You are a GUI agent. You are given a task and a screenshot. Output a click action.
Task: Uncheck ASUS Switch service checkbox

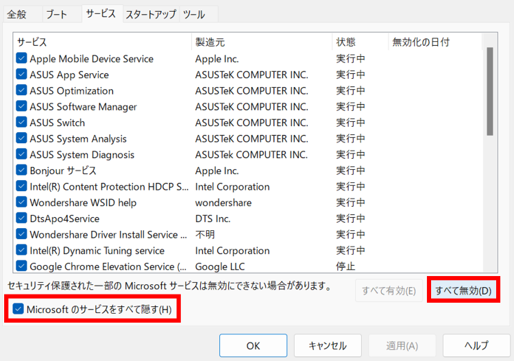[x=21, y=122]
